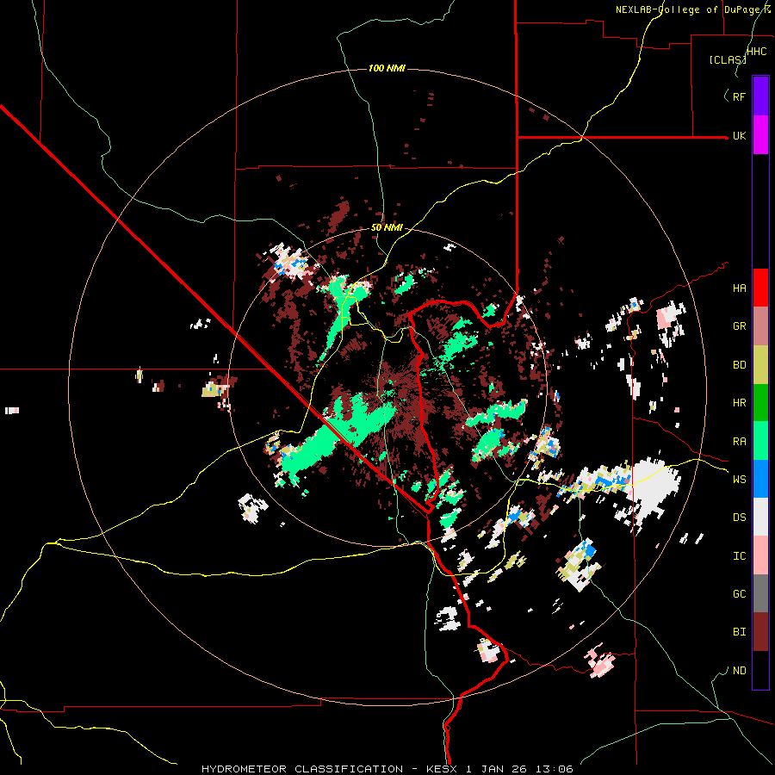Click the UK legend label

739,135
